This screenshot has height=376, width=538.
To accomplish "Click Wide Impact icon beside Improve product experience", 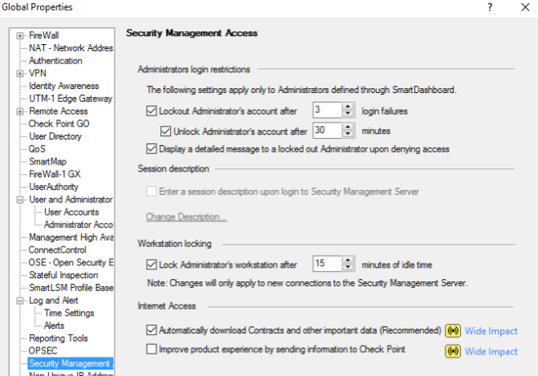I will click(x=452, y=350).
